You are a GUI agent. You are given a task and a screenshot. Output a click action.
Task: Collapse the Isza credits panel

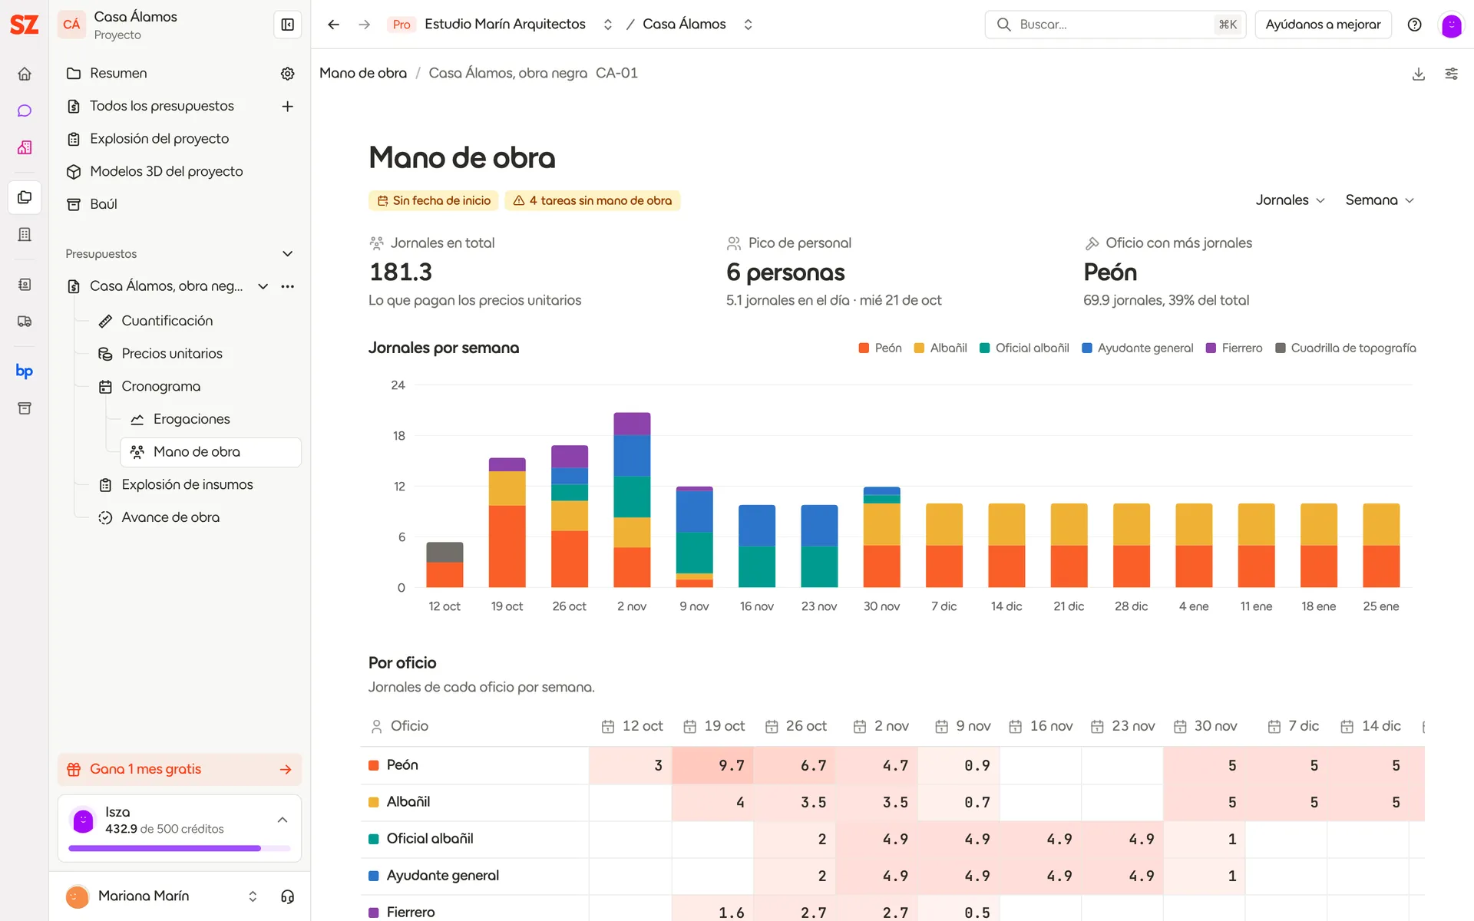pos(283,820)
